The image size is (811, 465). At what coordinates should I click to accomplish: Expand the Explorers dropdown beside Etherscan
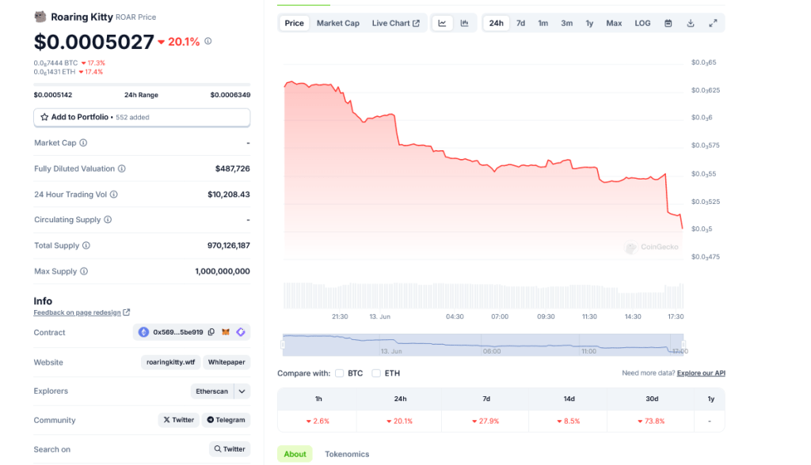click(241, 391)
